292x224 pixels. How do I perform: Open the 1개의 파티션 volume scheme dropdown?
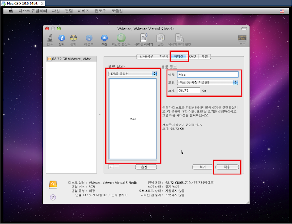pos(133,74)
